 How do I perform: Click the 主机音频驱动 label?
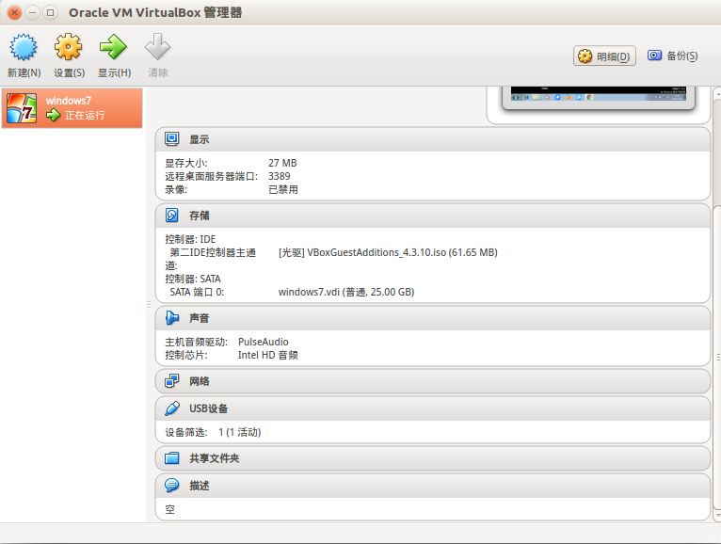point(196,342)
